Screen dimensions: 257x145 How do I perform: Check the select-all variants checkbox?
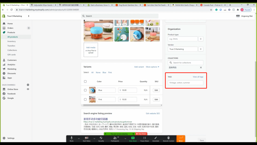[x=86, y=81]
